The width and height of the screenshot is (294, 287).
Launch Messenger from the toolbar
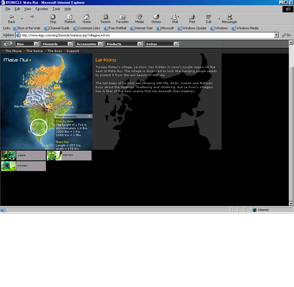click(x=229, y=17)
